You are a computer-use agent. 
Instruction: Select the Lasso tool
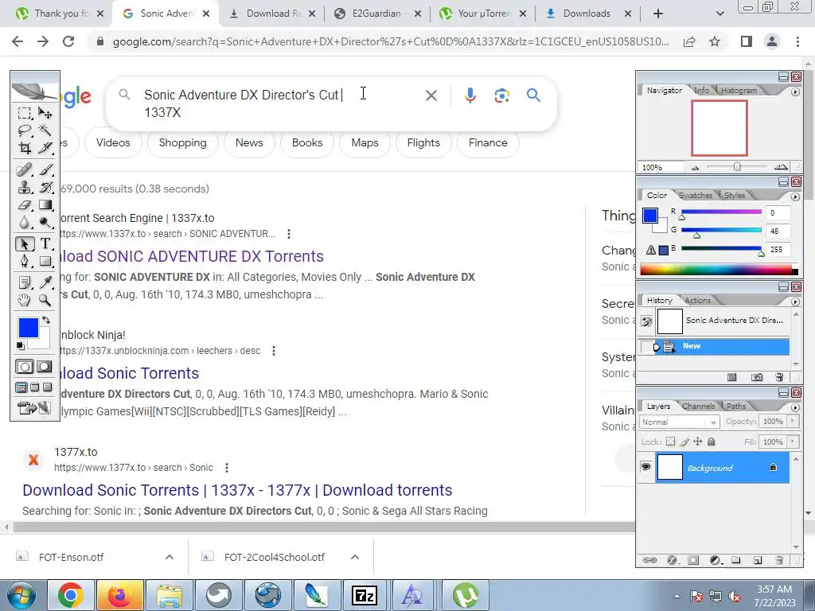tap(25, 130)
